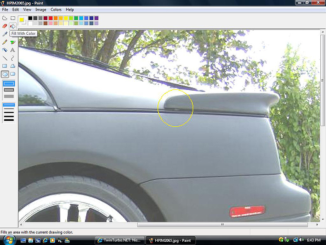Choose the rectangular Select tool

click(x=13, y=18)
